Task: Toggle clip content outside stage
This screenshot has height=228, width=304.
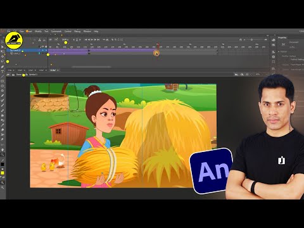Action: (251, 74)
